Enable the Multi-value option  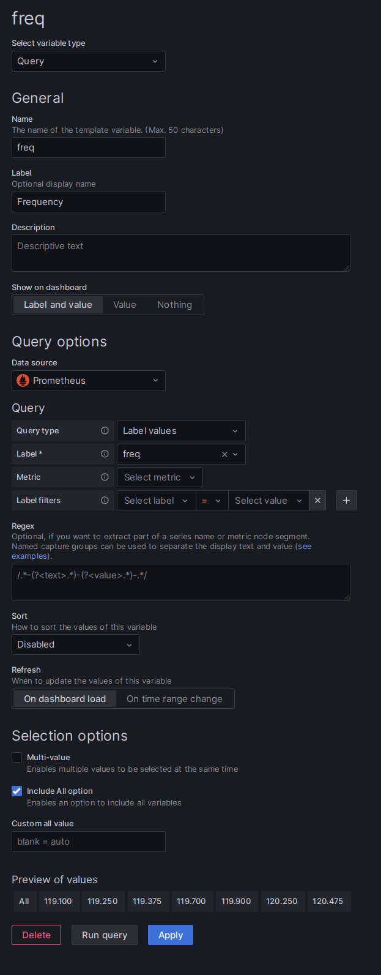[x=17, y=757]
